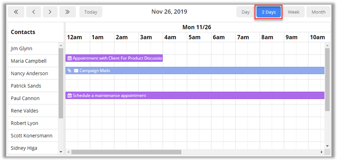Click the envelope icon on Campaign Mails
338x161 pixels.
(76, 70)
